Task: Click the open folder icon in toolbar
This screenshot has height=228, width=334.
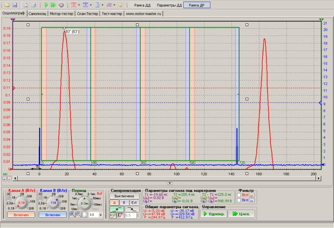Action: click(x=7, y=5)
